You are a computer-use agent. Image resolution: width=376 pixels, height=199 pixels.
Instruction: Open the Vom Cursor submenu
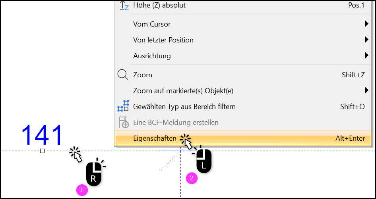243,24
